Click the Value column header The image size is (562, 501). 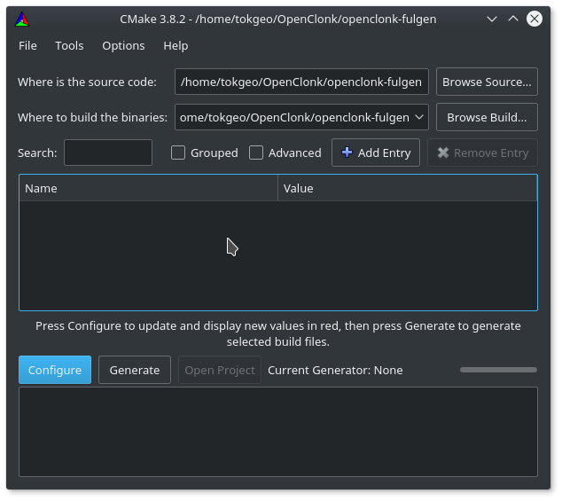[x=407, y=188]
